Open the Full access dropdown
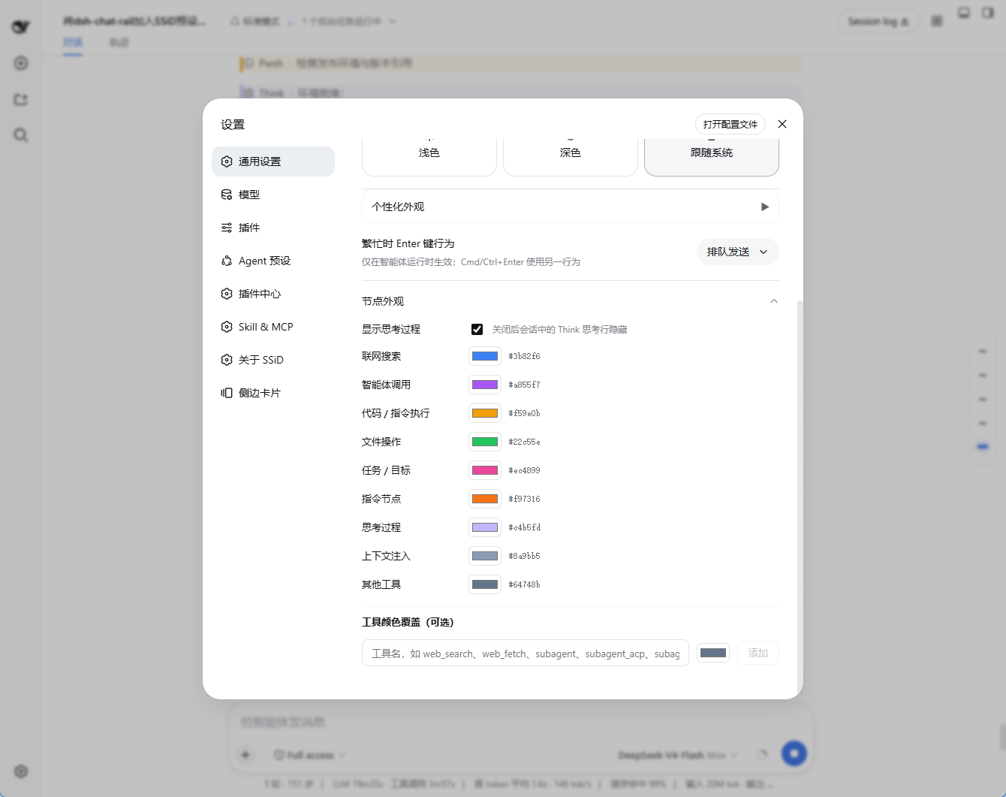 tap(309, 755)
